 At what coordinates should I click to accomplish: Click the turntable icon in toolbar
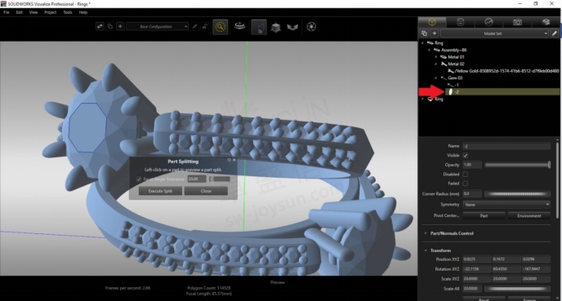pos(239,26)
